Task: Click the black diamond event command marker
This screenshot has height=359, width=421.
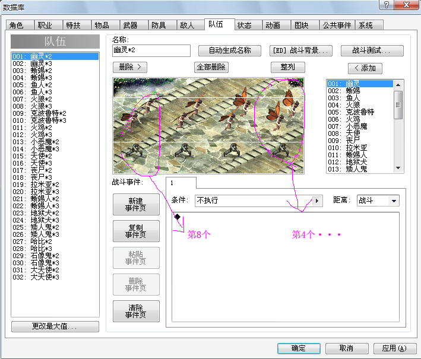Action: pos(177,217)
